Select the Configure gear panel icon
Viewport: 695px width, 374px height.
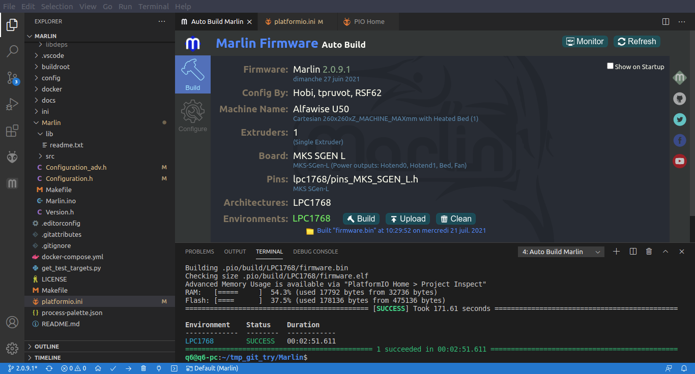pos(193,116)
